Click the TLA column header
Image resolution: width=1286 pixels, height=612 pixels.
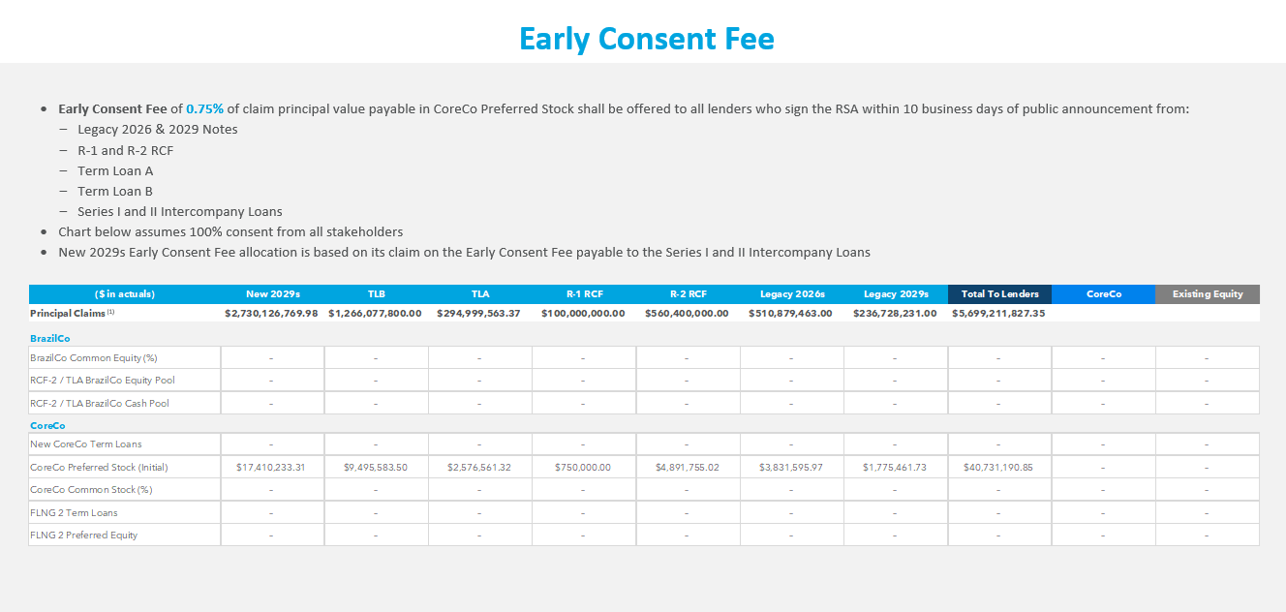coord(479,294)
